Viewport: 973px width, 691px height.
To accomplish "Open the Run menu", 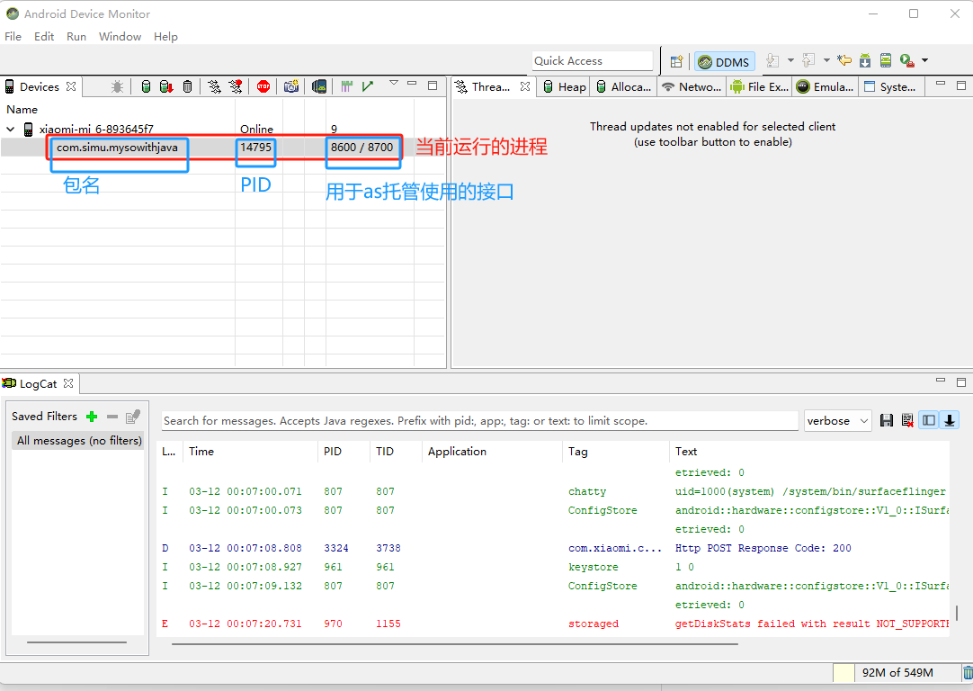I will pos(76,37).
